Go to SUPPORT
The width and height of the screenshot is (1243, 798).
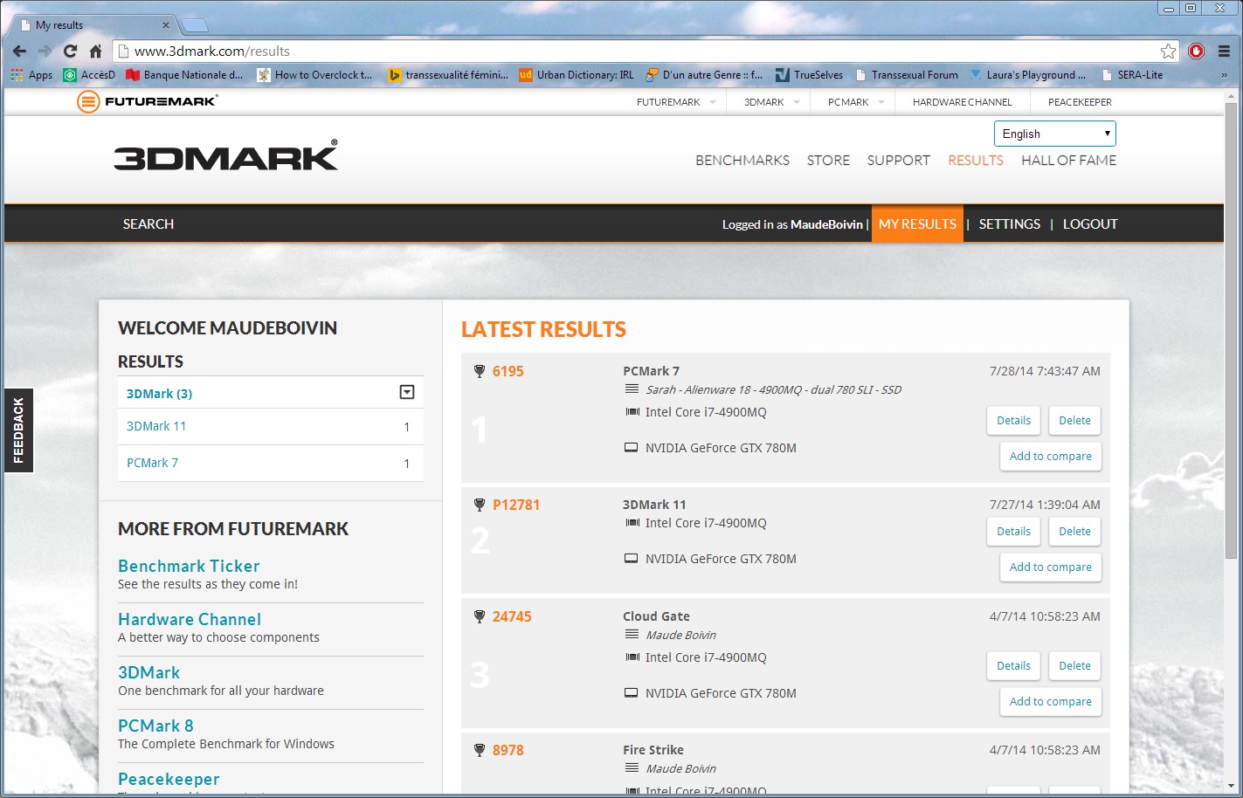click(x=899, y=161)
